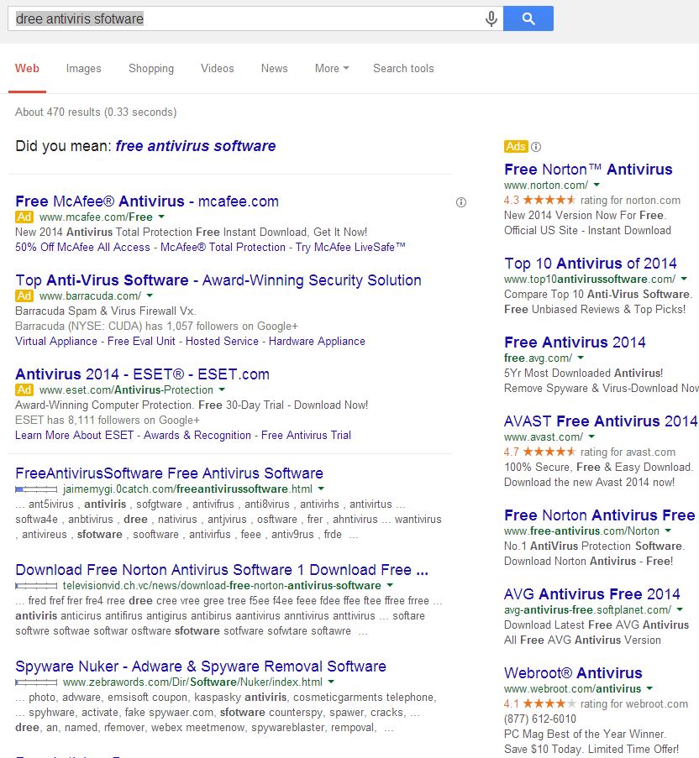This screenshot has width=699, height=758.
Task: Switch to the Images tab
Action: (84, 69)
